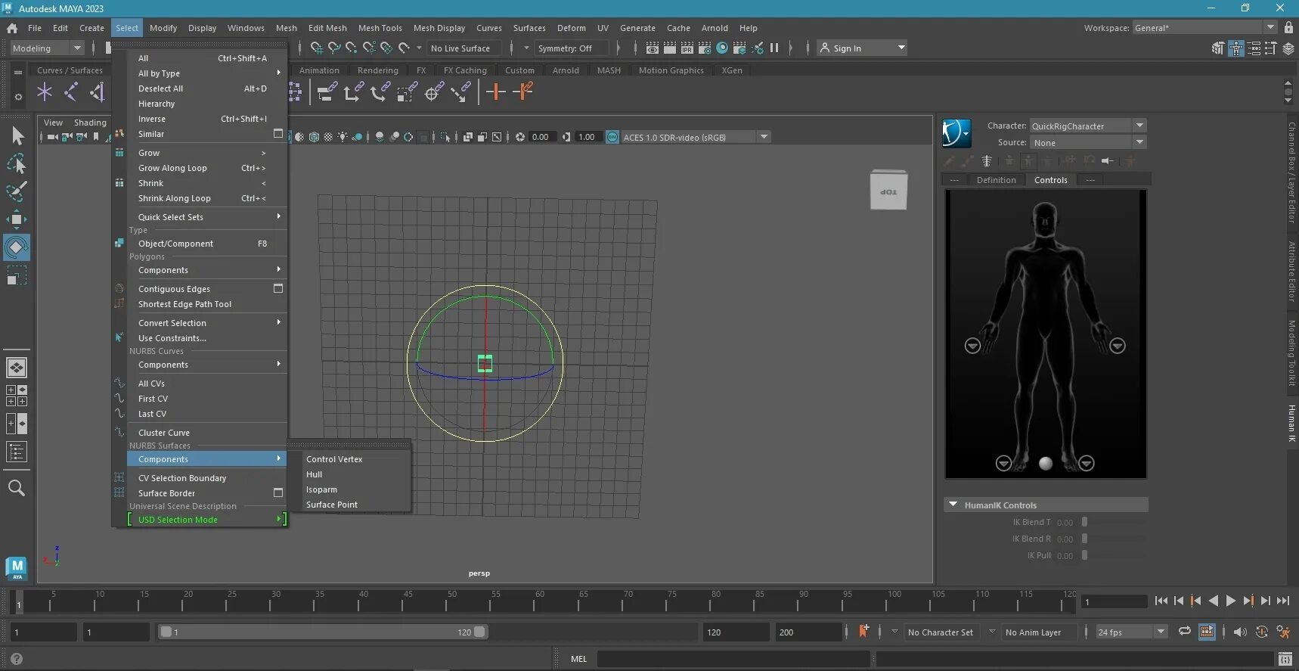
Task: Toggle audio speaker icon in range bar
Action: pos(1239,632)
